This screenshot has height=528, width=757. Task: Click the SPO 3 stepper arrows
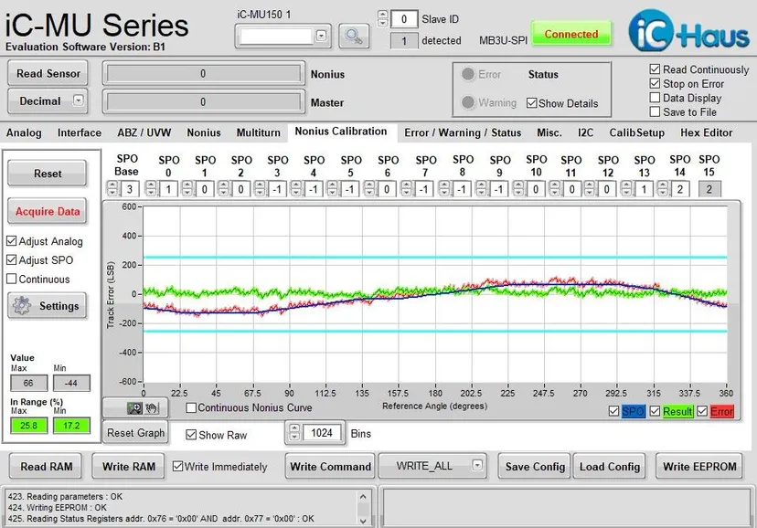pyautogui.click(x=260, y=188)
